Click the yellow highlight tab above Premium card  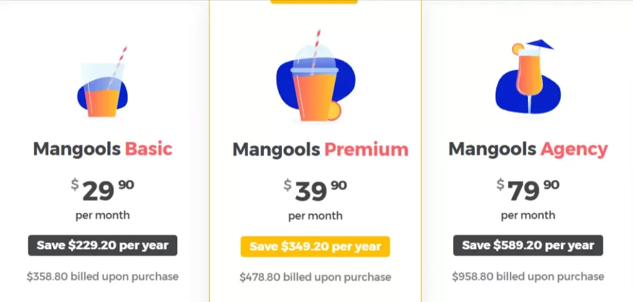[x=314, y=2]
